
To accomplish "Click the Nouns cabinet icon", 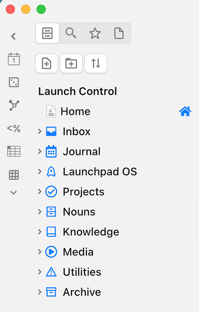I will 51,211.
